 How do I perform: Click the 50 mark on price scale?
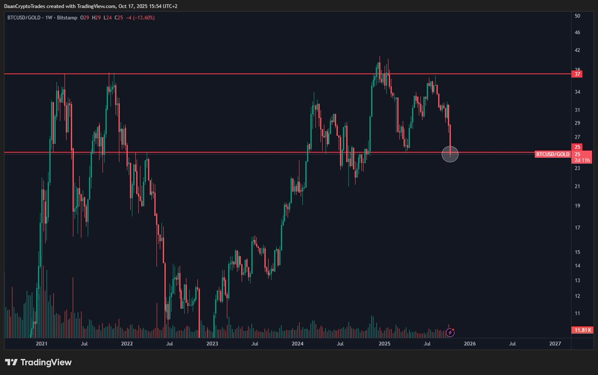[577, 16]
